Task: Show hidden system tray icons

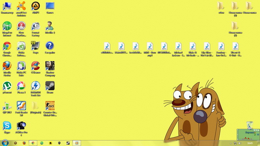Action: pyautogui.click(x=231, y=143)
